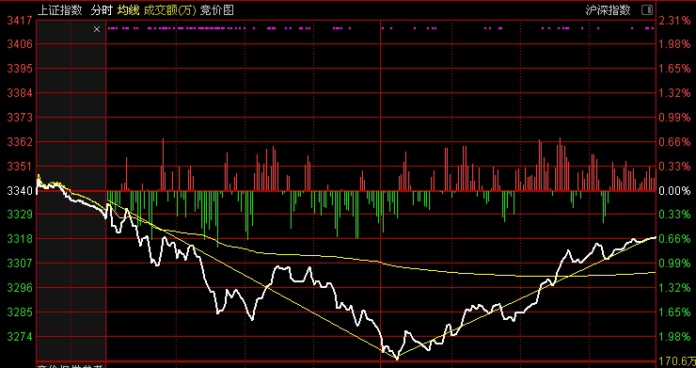Image resolution: width=696 pixels, height=368 pixels.
Task: Click the 3384 price axis label
Action: coord(20,93)
